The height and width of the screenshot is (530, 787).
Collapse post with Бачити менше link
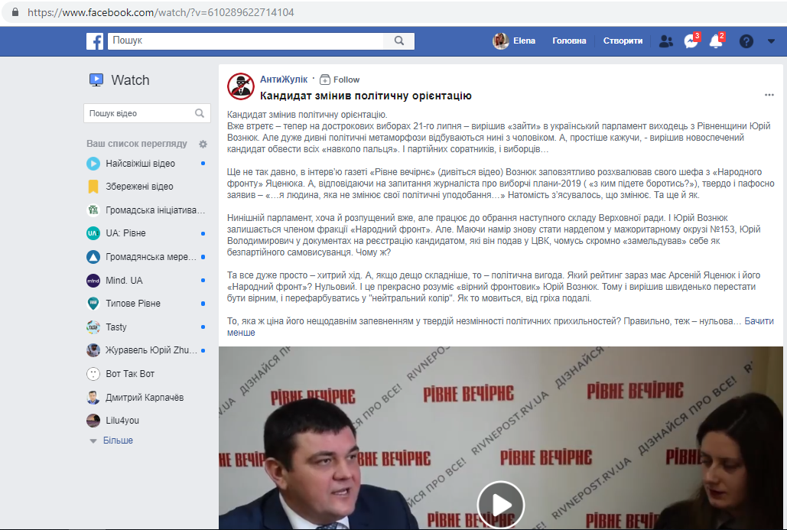click(x=759, y=321)
